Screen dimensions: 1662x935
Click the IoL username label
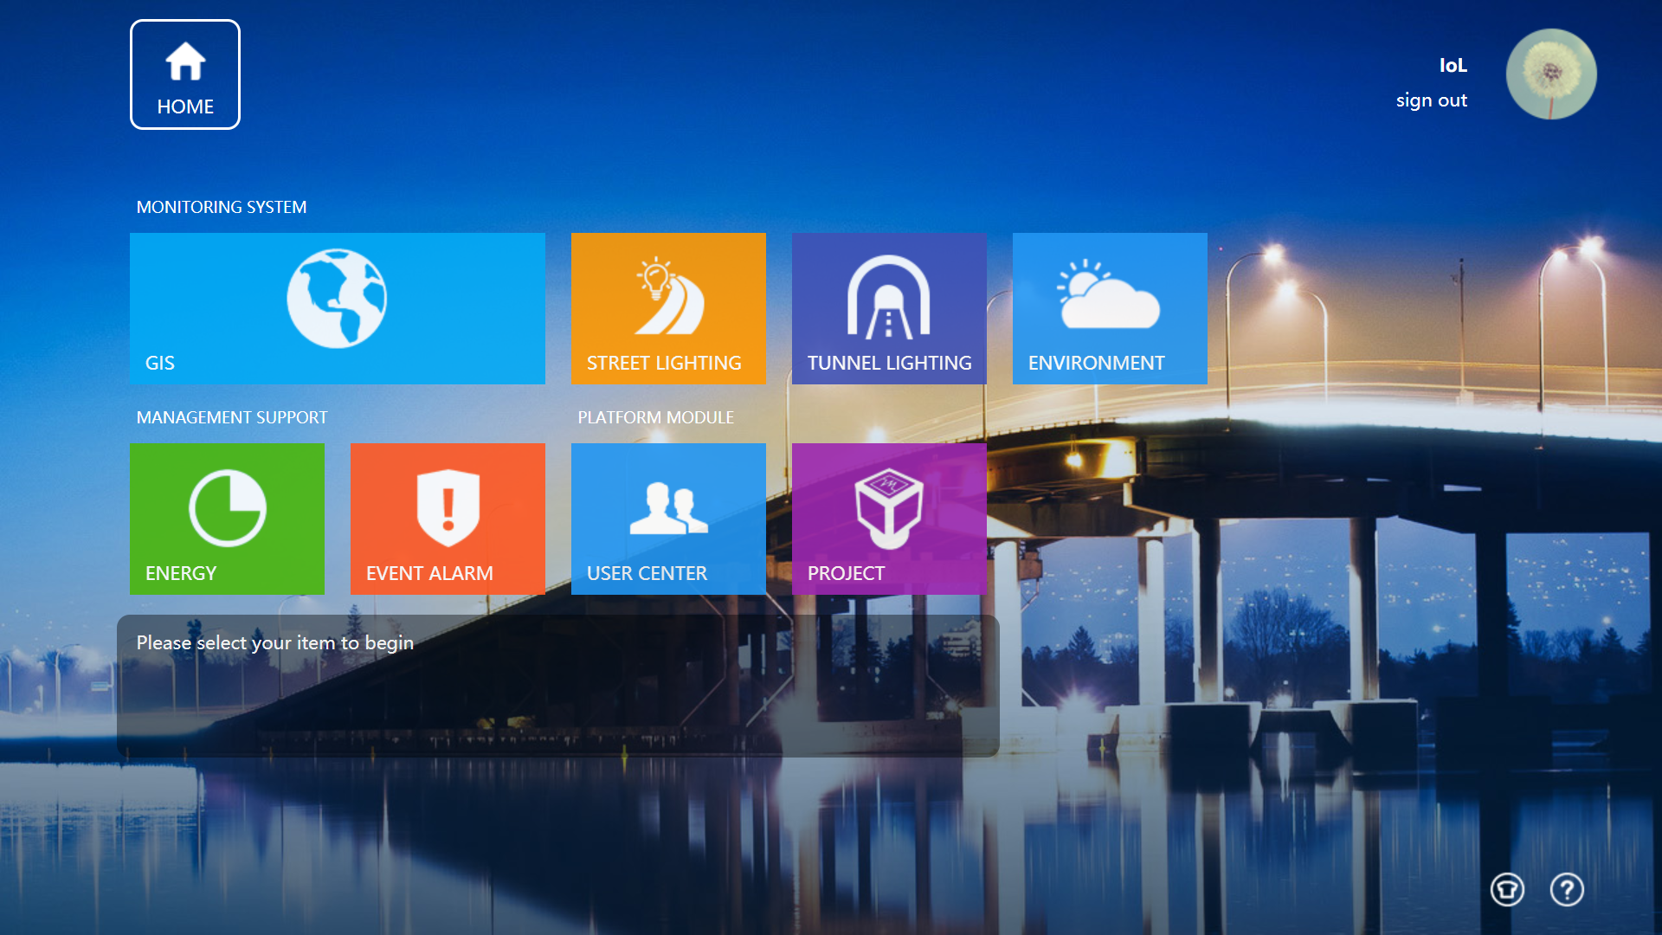click(1452, 65)
